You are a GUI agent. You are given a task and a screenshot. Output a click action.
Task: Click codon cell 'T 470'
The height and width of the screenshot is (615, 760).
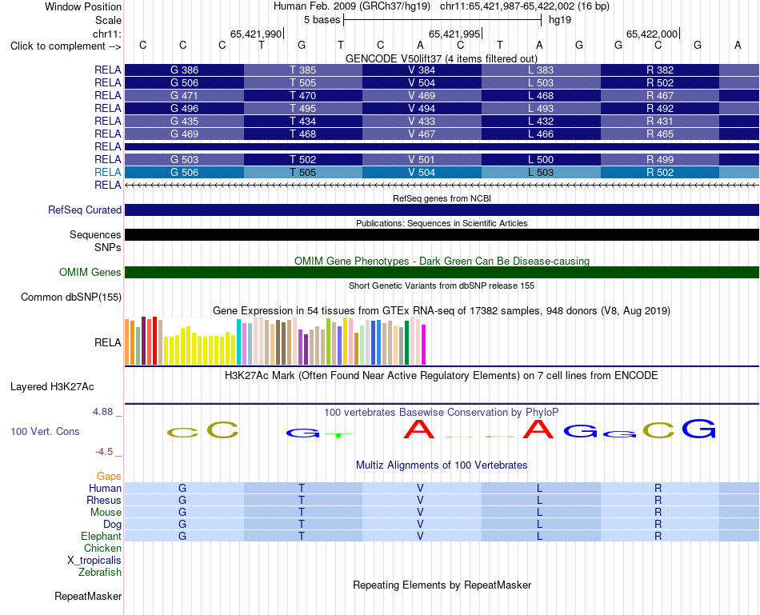303,95
